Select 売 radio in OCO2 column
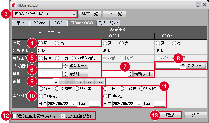Viewport: 209px width, 123px height. (x=174, y=43)
